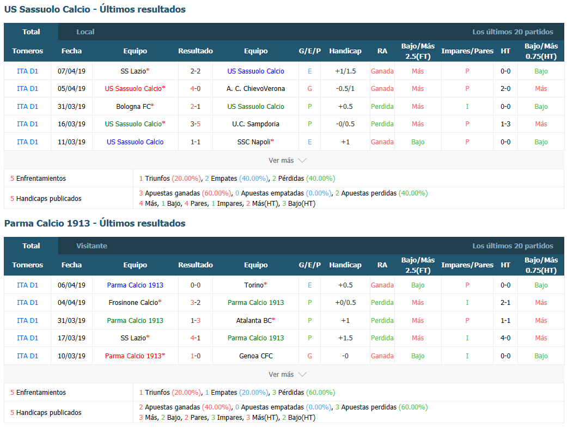Click HT score 1-3 in Sampdoria row

click(x=505, y=124)
